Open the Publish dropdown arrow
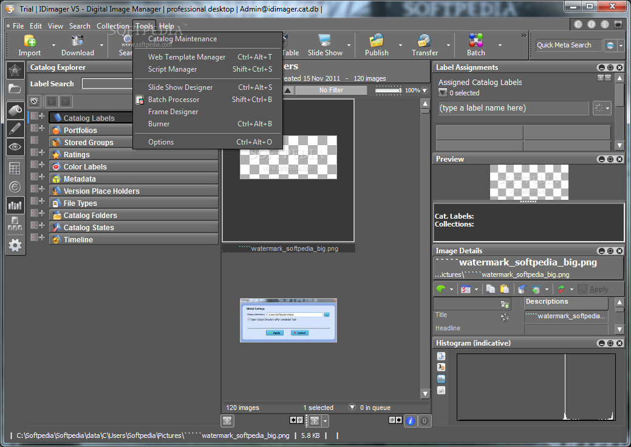 click(x=400, y=45)
